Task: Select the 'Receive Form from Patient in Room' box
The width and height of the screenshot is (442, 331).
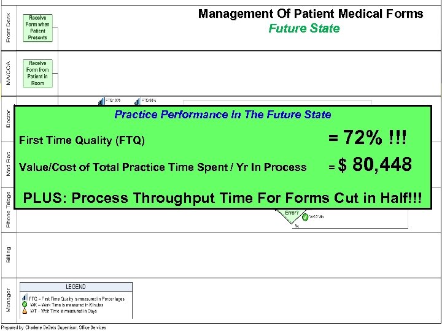Action: pos(37,73)
